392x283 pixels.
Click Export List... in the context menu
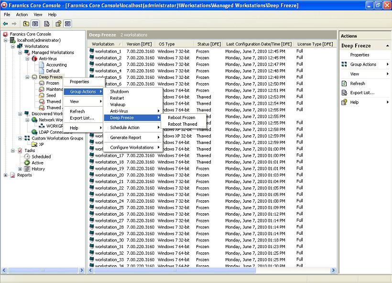[83, 118]
